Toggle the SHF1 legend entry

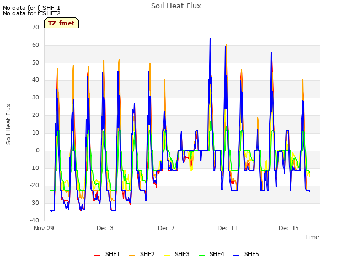(107, 254)
